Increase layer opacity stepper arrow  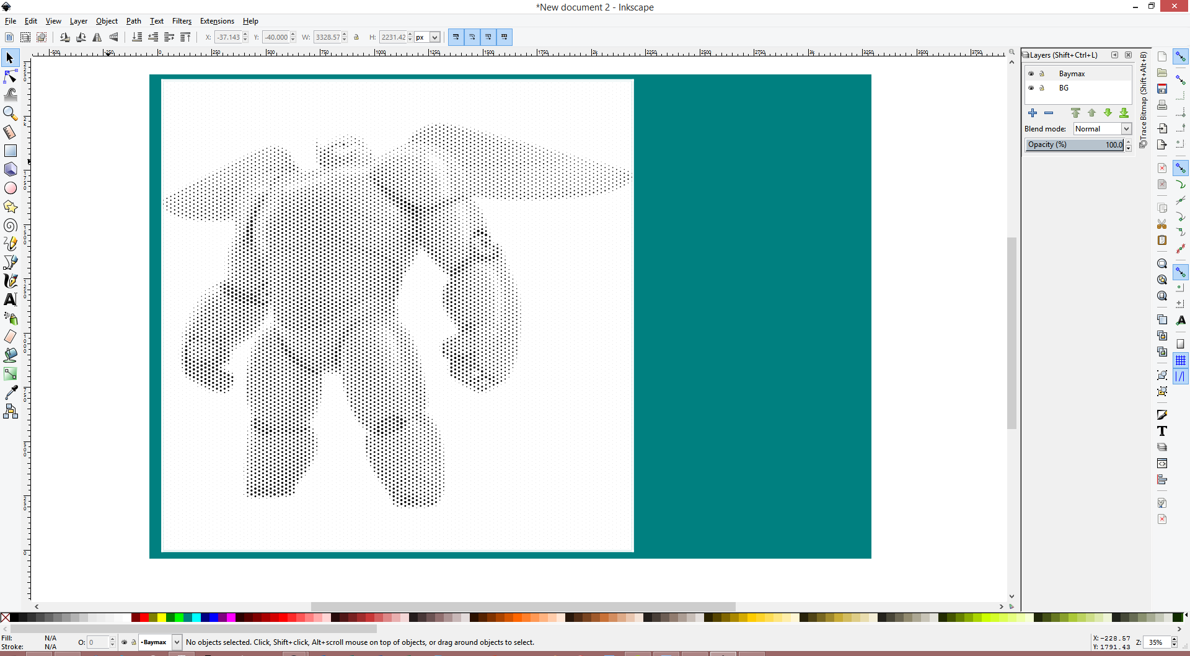[1129, 142]
